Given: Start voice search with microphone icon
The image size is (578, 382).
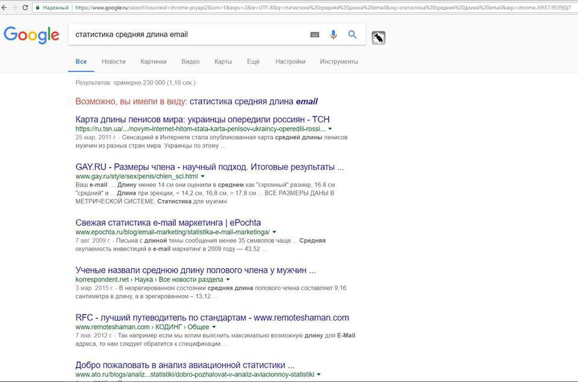Looking at the screenshot, I should (x=333, y=35).
